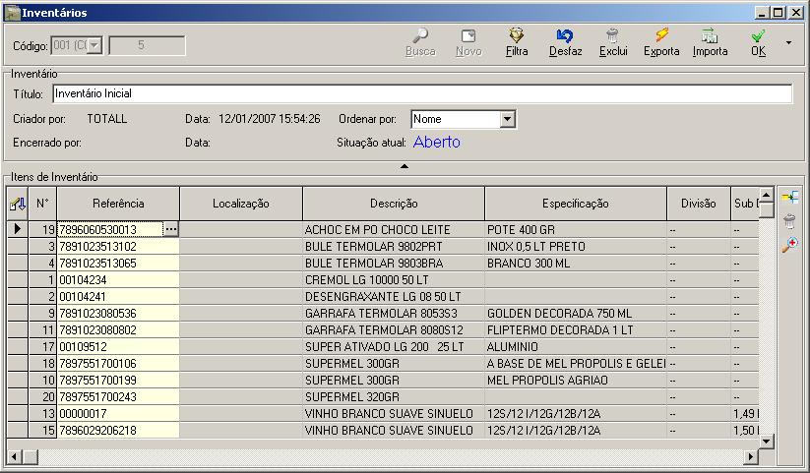Select reference cell 00104234
This screenshot has height=473, width=810.
[118, 280]
